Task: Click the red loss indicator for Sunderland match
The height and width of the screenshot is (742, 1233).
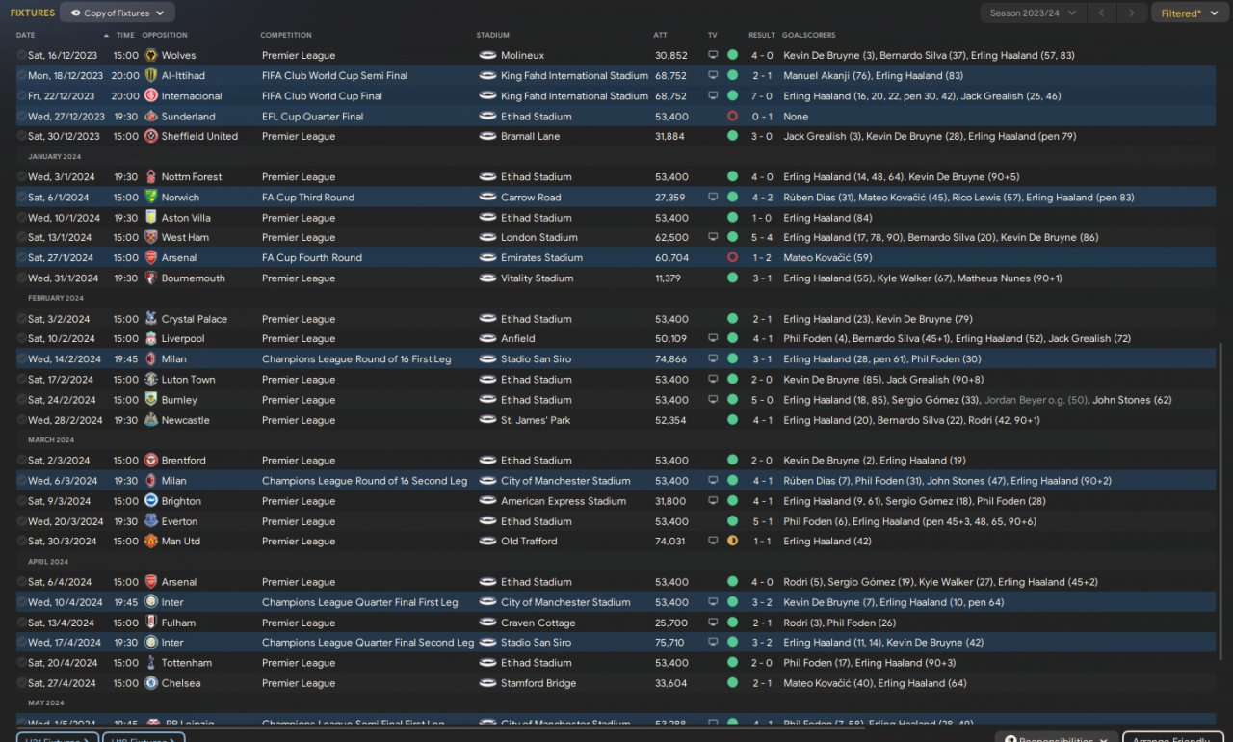Action: [x=732, y=117]
